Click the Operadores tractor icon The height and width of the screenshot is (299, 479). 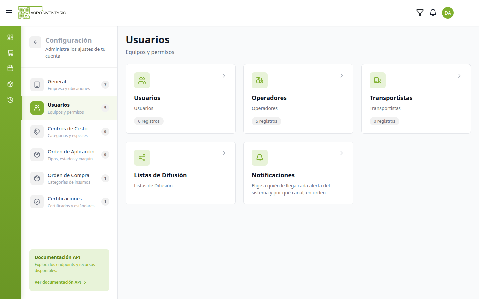(260, 80)
